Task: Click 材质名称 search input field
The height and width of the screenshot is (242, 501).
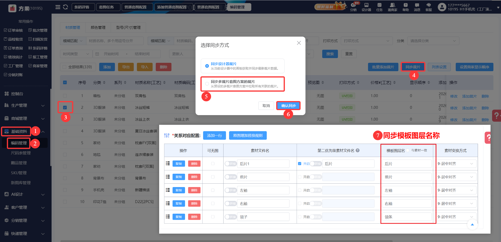Action: (x=115, y=41)
